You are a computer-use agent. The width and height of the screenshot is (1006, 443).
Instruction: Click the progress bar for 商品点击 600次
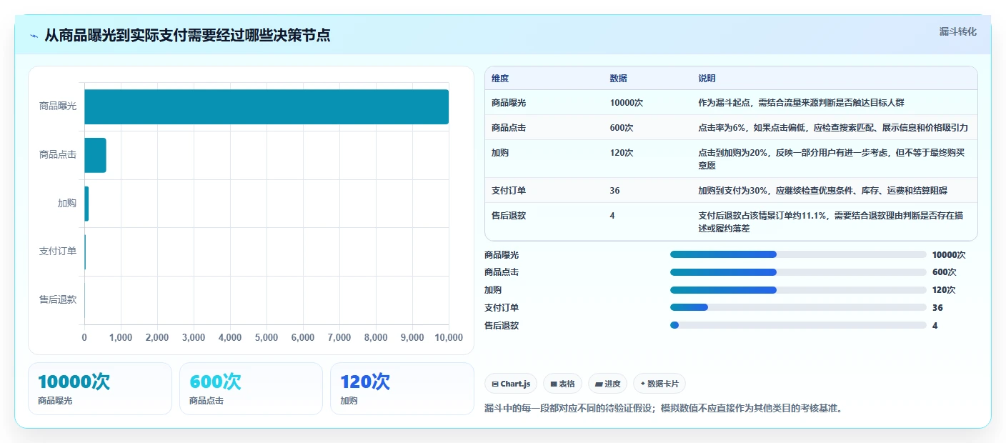coord(798,272)
